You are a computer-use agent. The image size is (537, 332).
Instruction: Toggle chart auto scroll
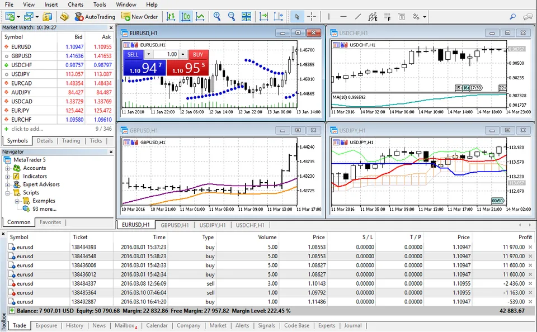[x=263, y=16]
